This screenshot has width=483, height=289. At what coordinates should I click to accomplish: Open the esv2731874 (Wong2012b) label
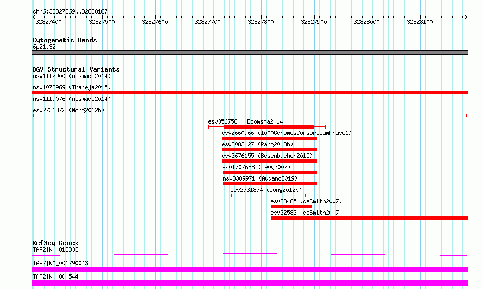(x=266, y=190)
